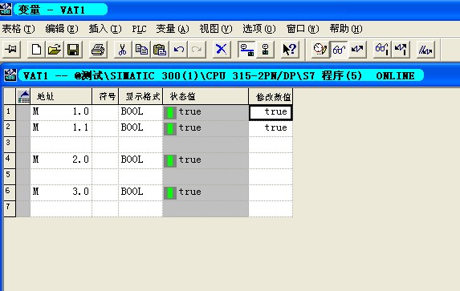The height and width of the screenshot is (291, 460).
Task: Click the table column marker icon header
Action: click(x=23, y=97)
